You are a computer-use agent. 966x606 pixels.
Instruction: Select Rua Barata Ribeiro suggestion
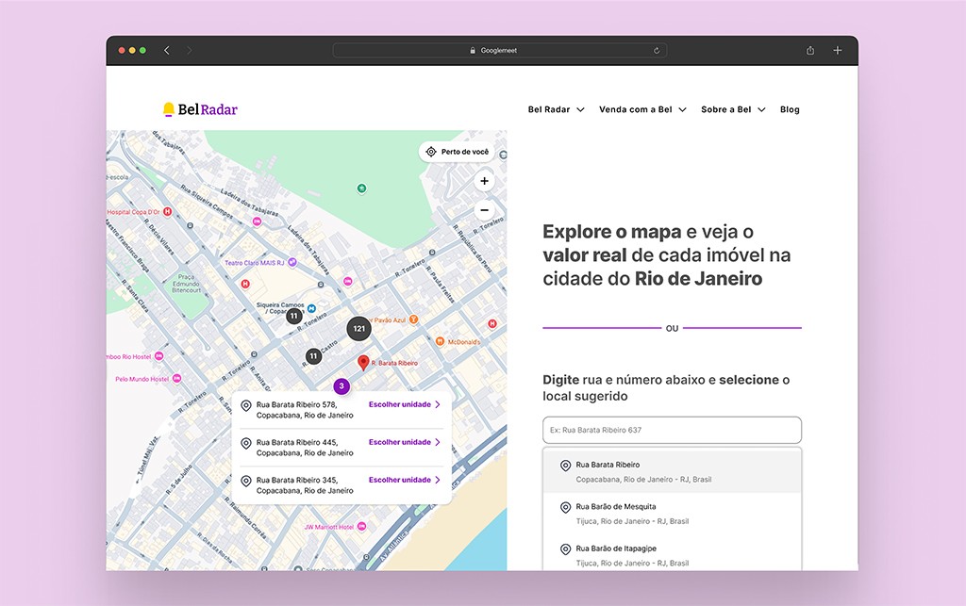pos(672,472)
